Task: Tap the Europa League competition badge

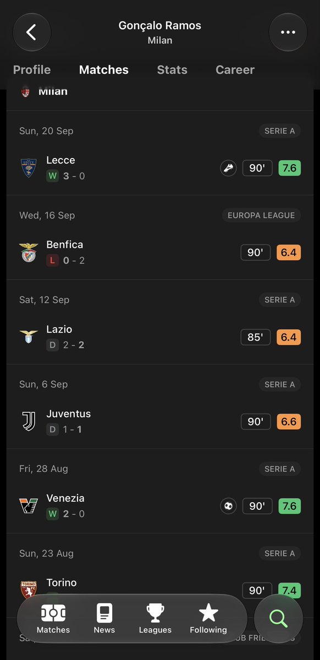Action: 262,216
